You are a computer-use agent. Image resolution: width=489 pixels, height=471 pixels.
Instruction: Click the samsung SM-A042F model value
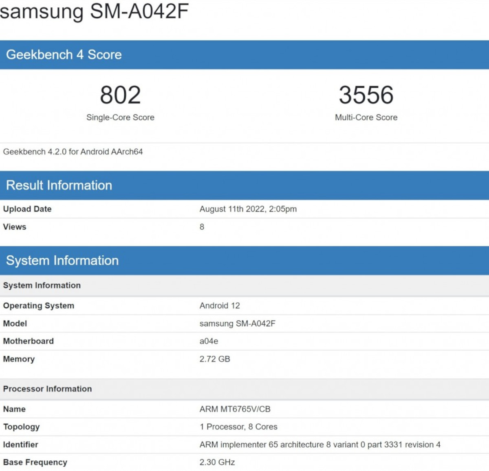(237, 323)
